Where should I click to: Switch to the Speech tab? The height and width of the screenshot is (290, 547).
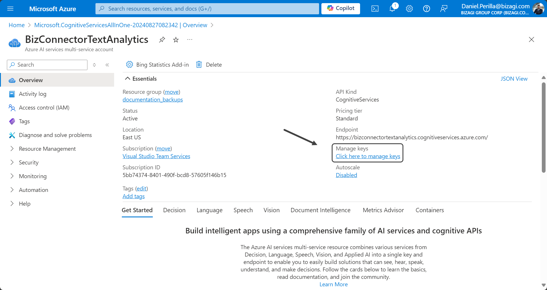click(243, 210)
